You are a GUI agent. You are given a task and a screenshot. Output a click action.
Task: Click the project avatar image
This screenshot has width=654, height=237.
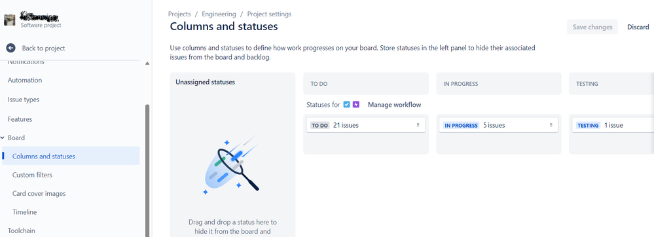point(10,20)
